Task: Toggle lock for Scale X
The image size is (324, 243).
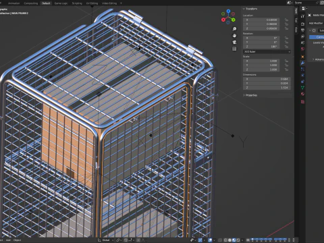Action: (x=286, y=61)
